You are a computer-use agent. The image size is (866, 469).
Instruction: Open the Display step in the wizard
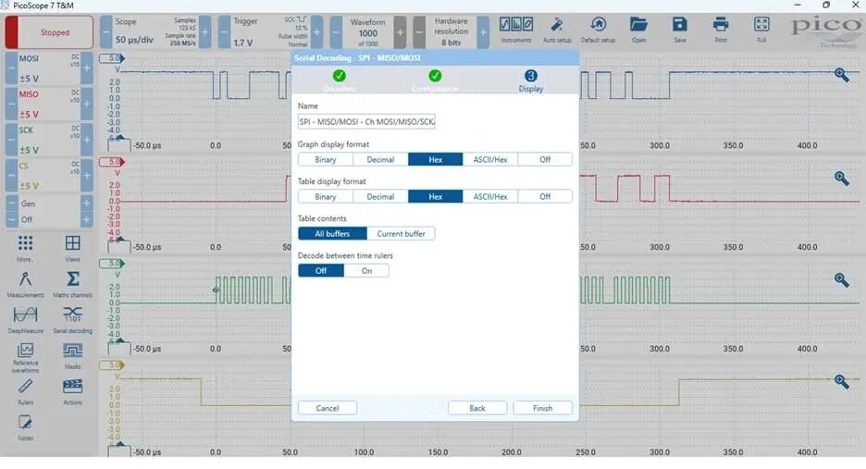click(x=531, y=80)
